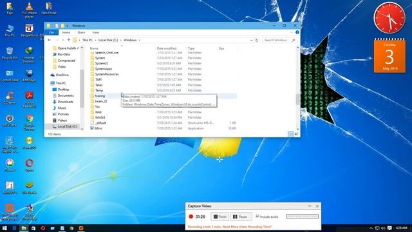Select Downloads in navigation pane
This screenshot has height=232, width=412.
(66, 102)
